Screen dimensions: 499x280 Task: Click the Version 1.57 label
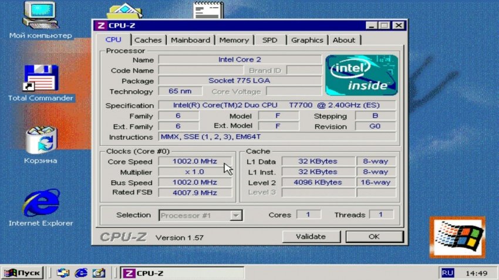click(x=180, y=237)
